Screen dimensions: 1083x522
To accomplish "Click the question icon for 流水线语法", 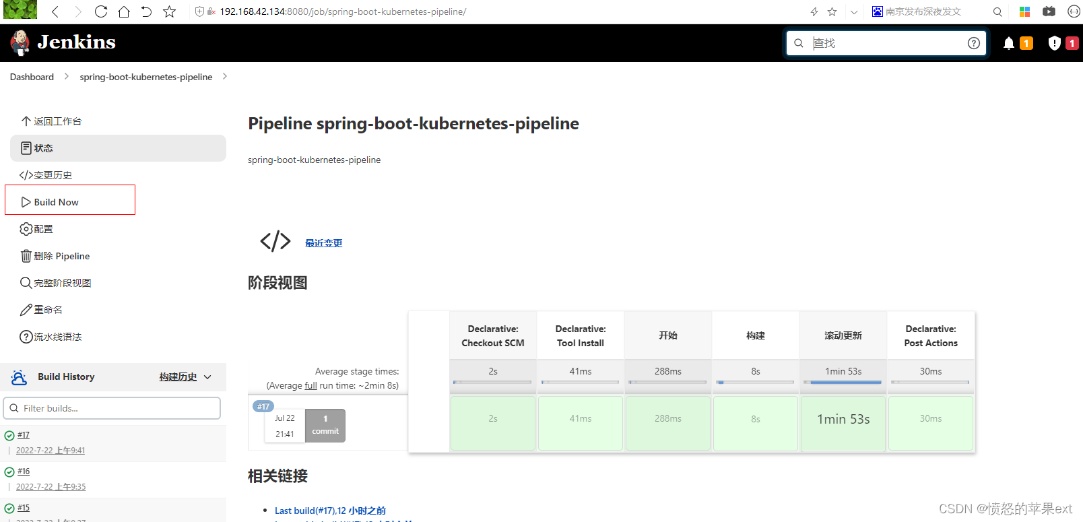I will pos(26,337).
